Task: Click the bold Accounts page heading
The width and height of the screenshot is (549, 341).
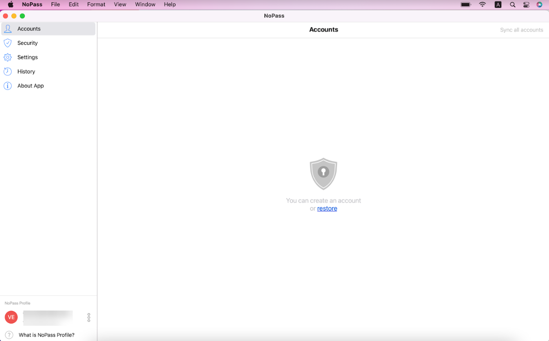Action: point(324,30)
